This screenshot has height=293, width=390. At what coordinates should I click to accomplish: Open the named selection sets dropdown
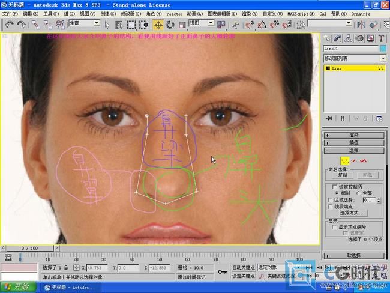click(330, 23)
